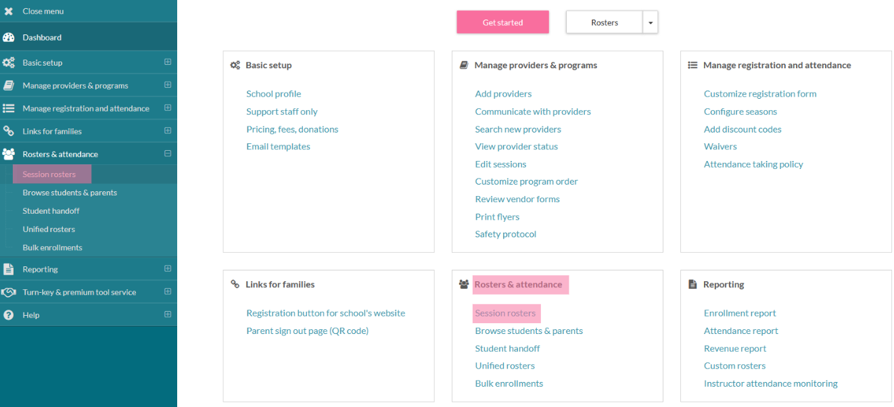Click the Turn-key handshake sidebar icon
The height and width of the screenshot is (407, 894).
9,292
